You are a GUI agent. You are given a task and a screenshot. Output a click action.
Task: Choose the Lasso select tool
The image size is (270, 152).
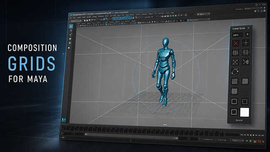(70, 31)
